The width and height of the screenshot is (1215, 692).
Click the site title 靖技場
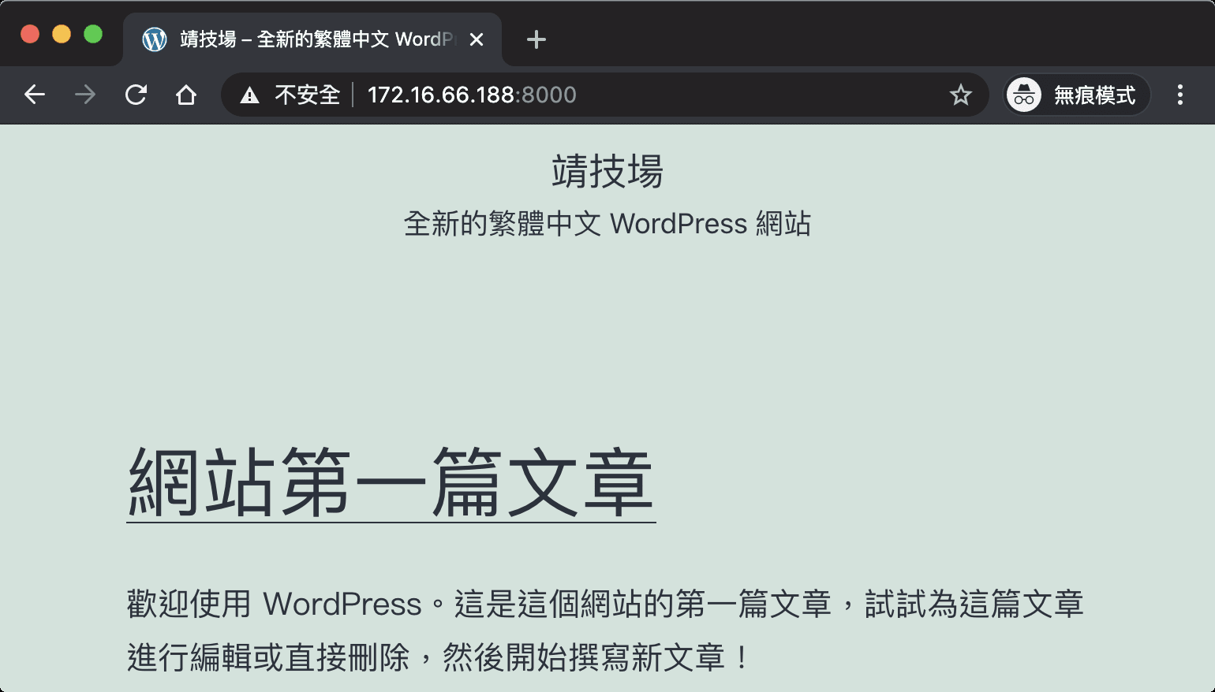(607, 172)
